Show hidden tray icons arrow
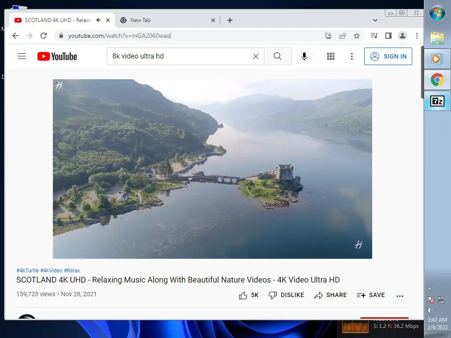The width and height of the screenshot is (451, 338). pos(429,289)
